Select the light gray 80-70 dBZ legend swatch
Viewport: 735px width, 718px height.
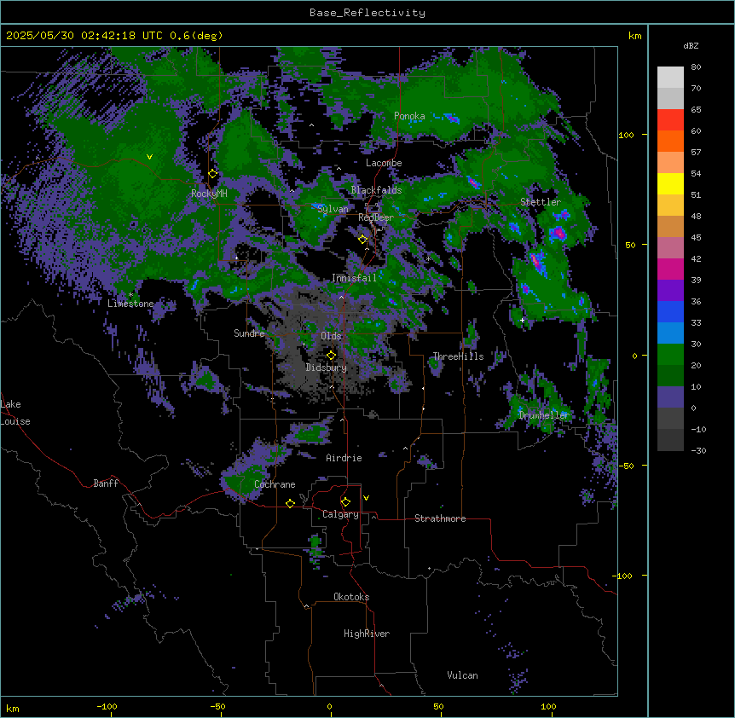[x=670, y=78]
